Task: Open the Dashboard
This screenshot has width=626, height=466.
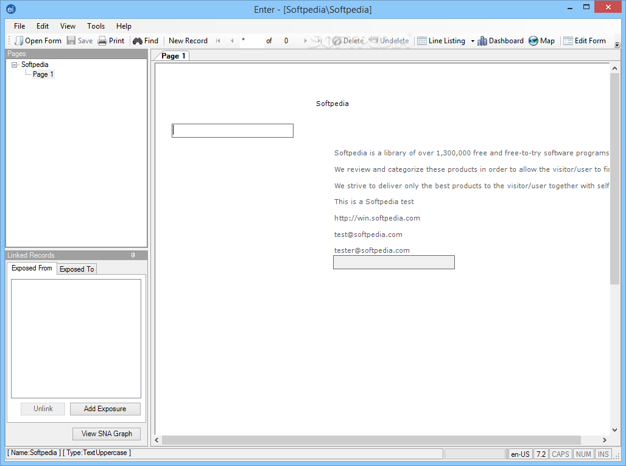Action: tap(501, 41)
